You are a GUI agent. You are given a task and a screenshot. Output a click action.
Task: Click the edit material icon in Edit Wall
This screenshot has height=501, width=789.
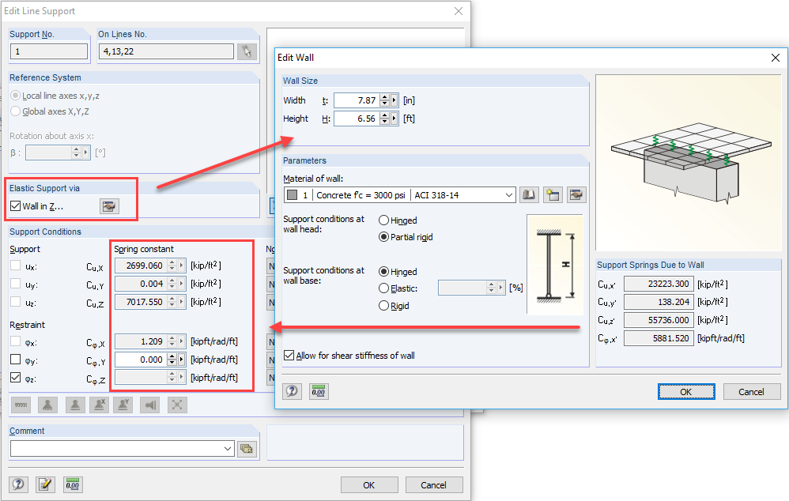coord(576,194)
